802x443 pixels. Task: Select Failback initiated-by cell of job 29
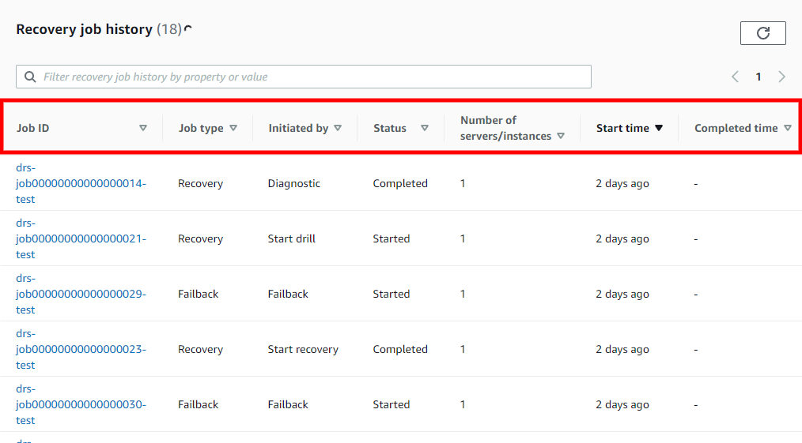click(288, 294)
